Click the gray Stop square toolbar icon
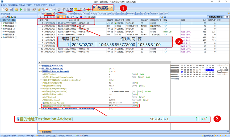The image size is (230, 137). pos(28,10)
